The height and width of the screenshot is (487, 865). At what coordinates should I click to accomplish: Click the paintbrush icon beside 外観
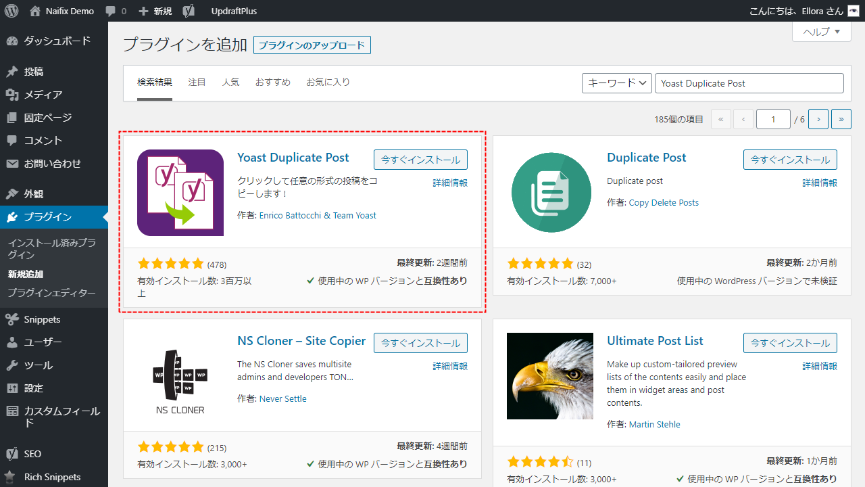[x=12, y=194]
